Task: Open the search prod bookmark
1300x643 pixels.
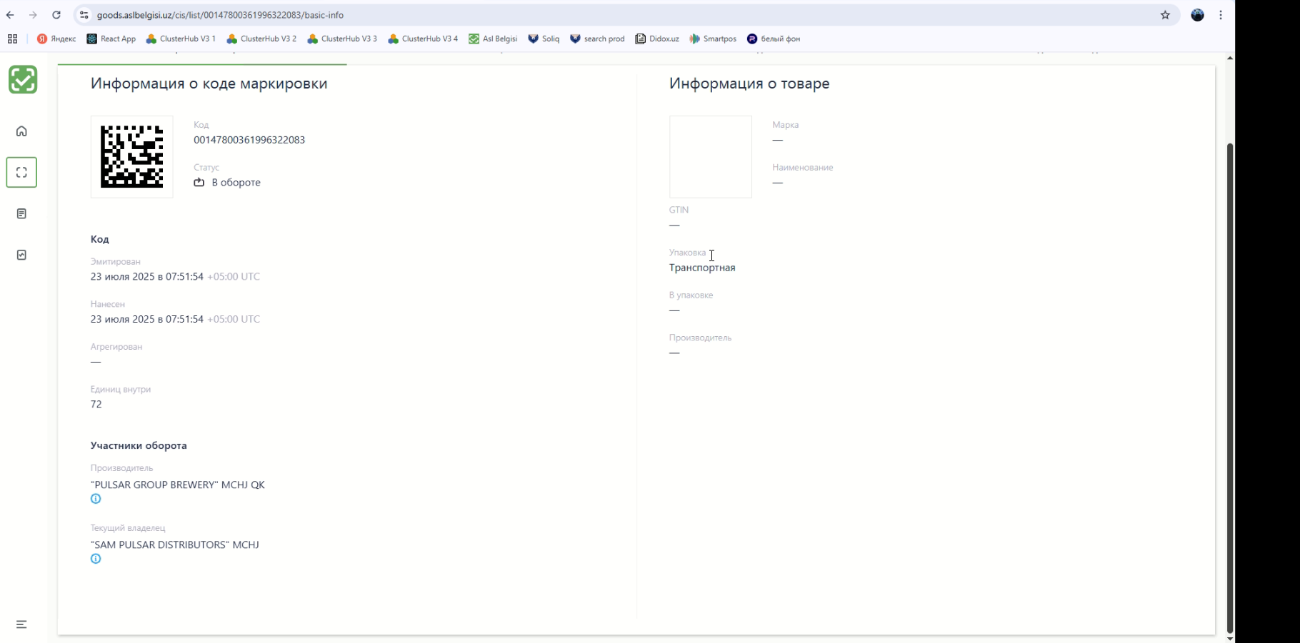Action: click(597, 39)
